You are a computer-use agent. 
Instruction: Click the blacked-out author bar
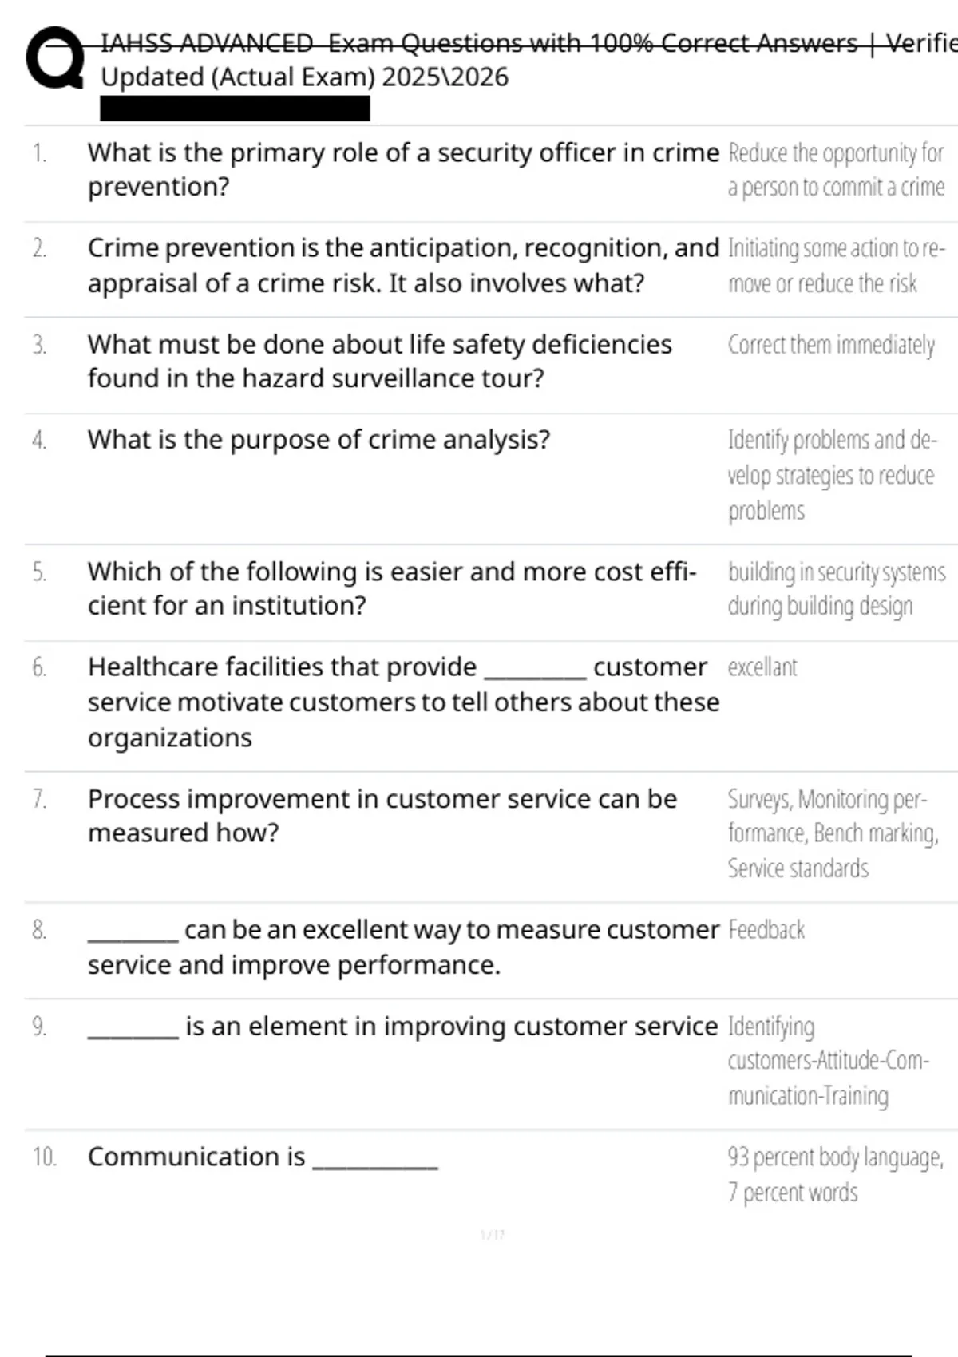[x=235, y=108]
